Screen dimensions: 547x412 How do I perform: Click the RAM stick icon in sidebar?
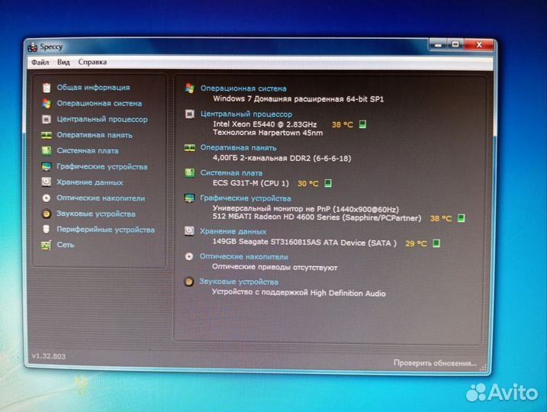(x=47, y=135)
